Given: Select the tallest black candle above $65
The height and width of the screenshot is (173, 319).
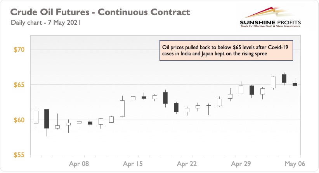Looking at the screenshot, I should (284, 79).
